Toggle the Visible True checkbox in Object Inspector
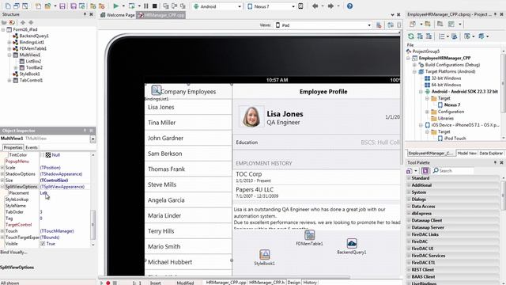Image resolution: width=506 pixels, height=285 pixels. pos(43,244)
